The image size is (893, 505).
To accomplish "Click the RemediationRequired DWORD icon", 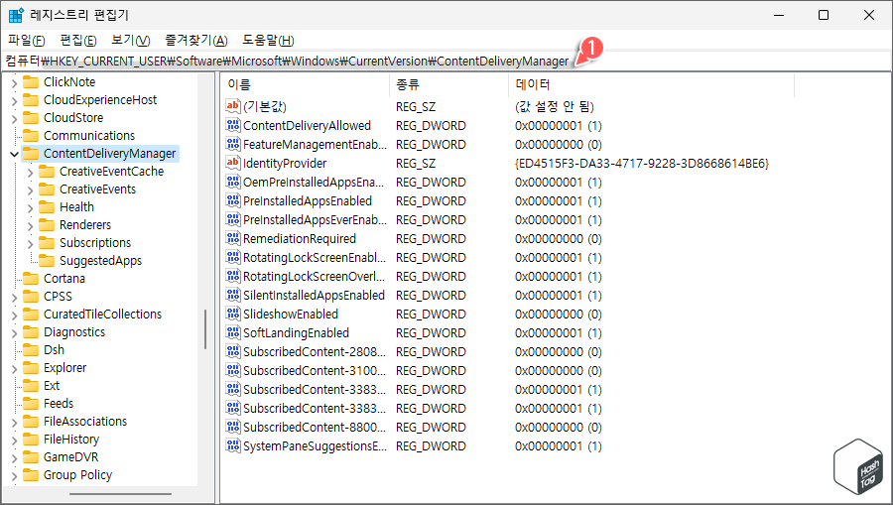I will pyautogui.click(x=233, y=238).
